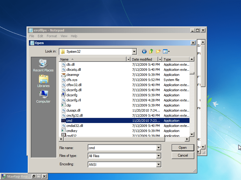Viewport: 241px width, 180px height.
Task: Open Computer in the sidebar
Action: 43,97
